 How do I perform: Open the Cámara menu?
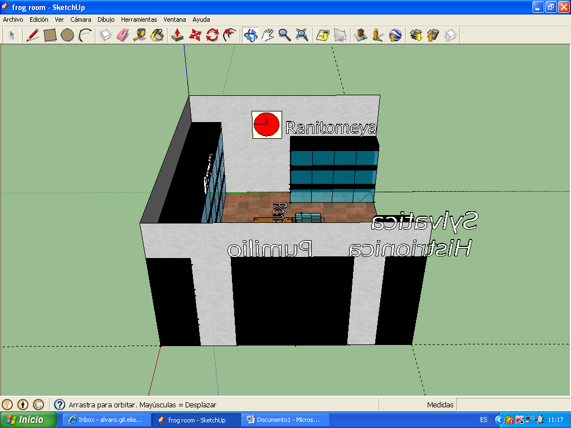click(x=80, y=19)
